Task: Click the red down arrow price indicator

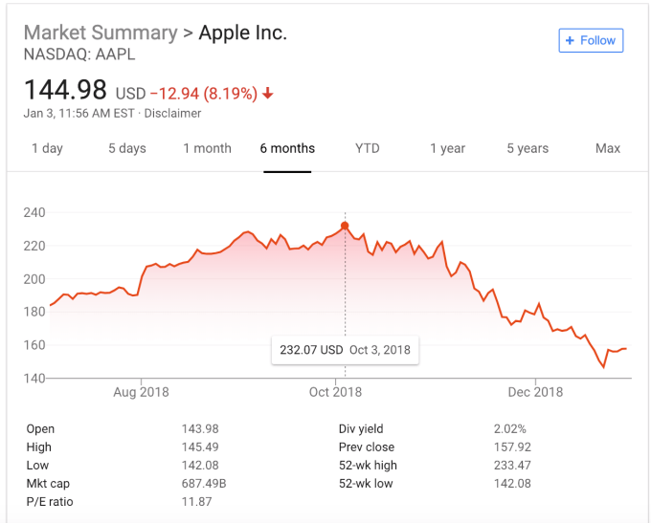Action: [x=268, y=94]
